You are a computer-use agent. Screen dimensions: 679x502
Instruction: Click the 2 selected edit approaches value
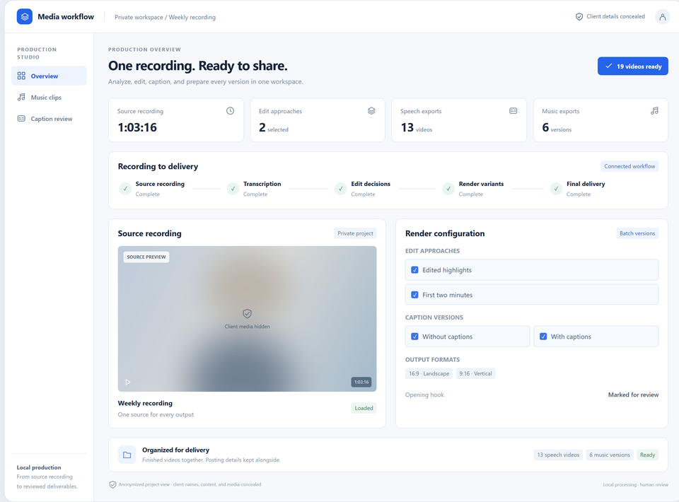(274, 128)
